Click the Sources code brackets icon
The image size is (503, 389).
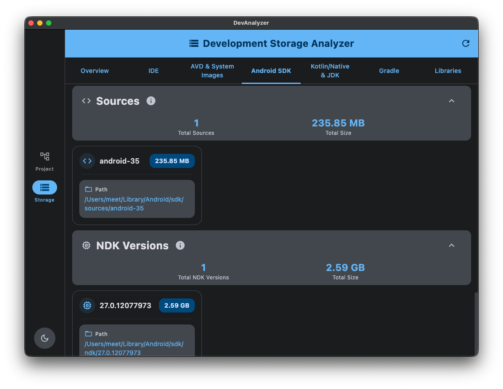[x=86, y=101]
